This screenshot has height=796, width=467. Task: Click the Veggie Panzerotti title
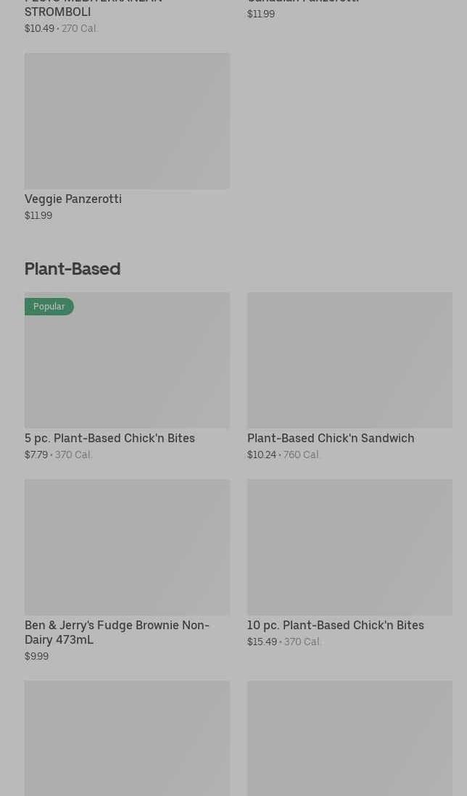pos(73,199)
